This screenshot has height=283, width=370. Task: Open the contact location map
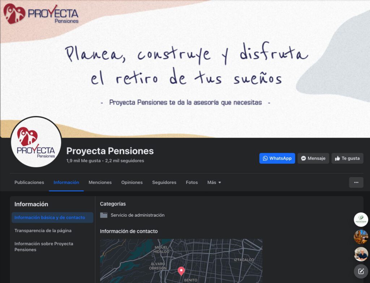(181, 261)
